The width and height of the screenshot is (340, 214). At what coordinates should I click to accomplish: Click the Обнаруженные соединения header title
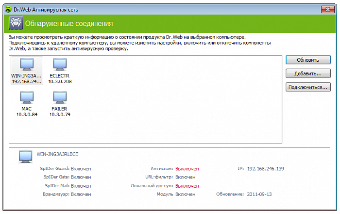pos(69,23)
